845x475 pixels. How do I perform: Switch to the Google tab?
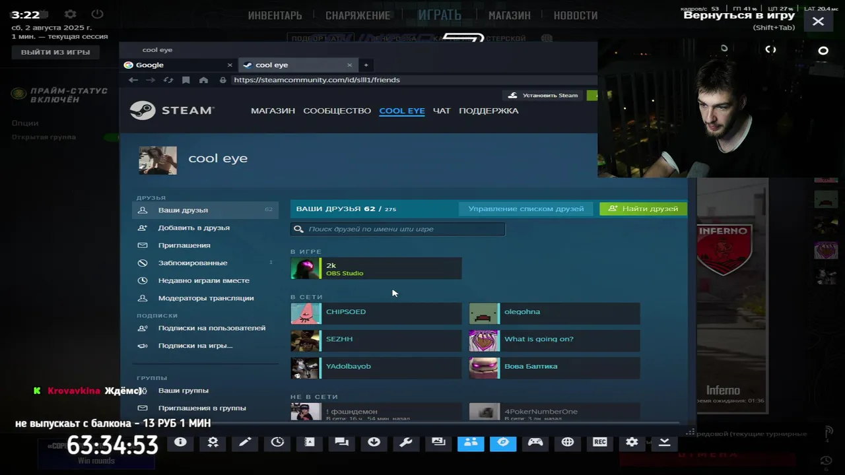click(x=178, y=65)
